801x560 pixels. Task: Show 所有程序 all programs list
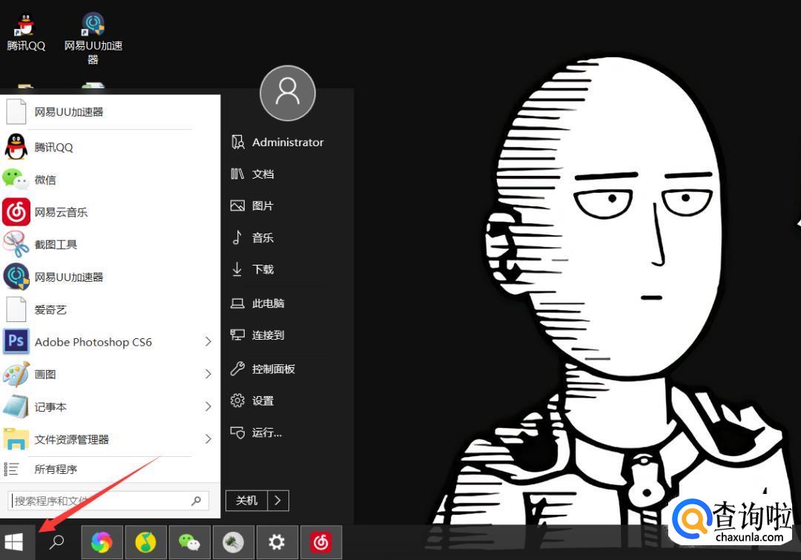click(56, 469)
